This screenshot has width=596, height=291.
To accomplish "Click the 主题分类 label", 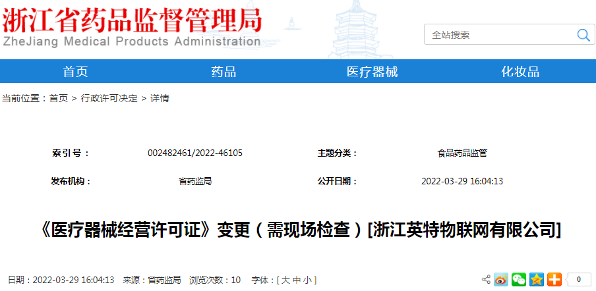I will click(x=338, y=153).
